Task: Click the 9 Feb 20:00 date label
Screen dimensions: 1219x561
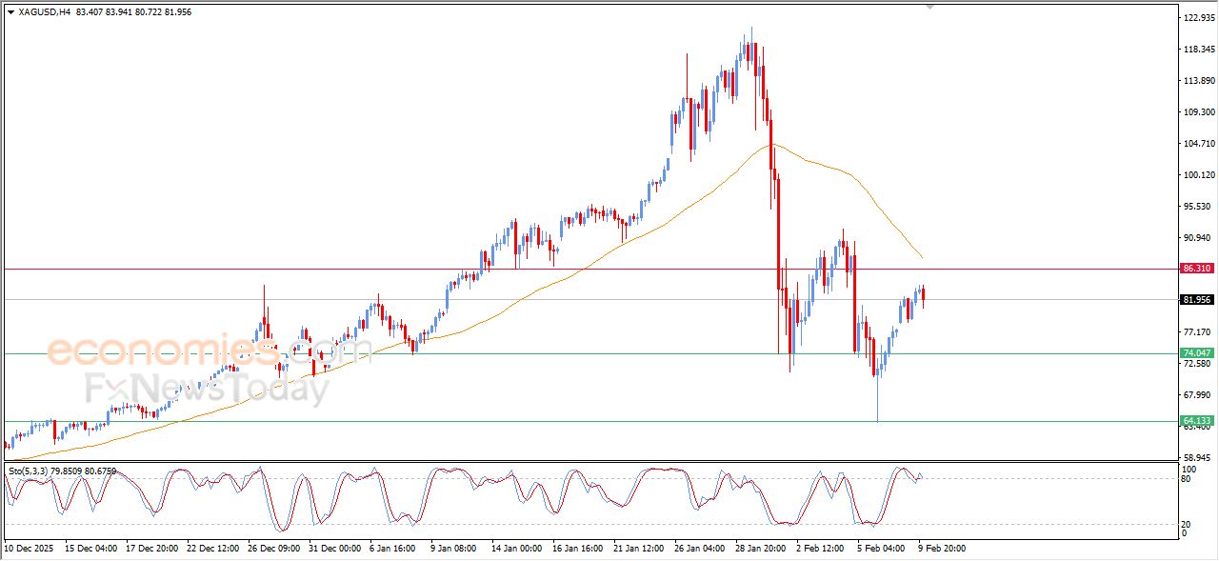Action: 943,549
